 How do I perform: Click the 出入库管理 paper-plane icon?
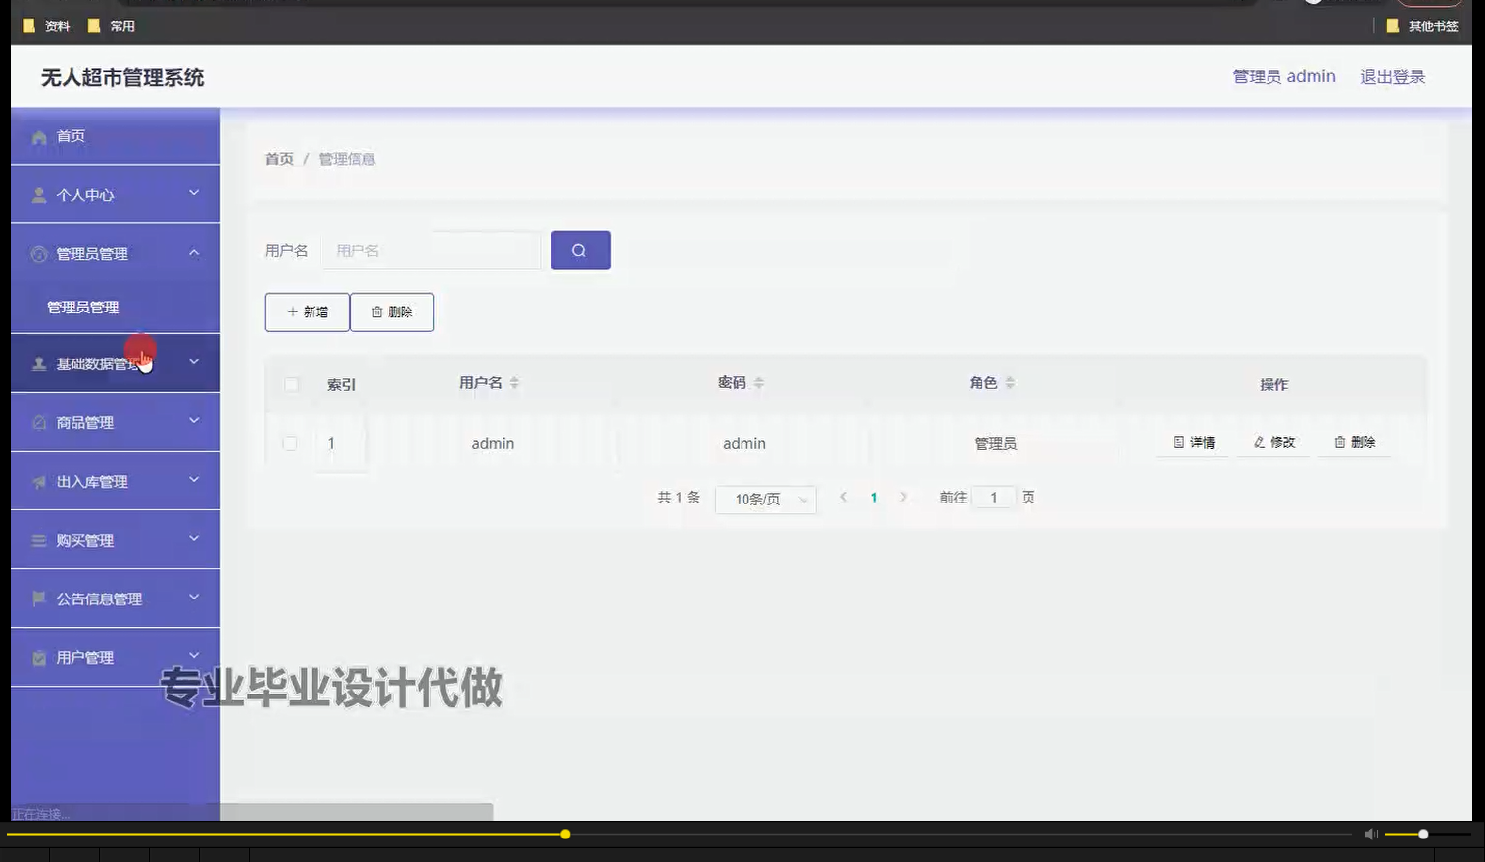[x=37, y=481]
